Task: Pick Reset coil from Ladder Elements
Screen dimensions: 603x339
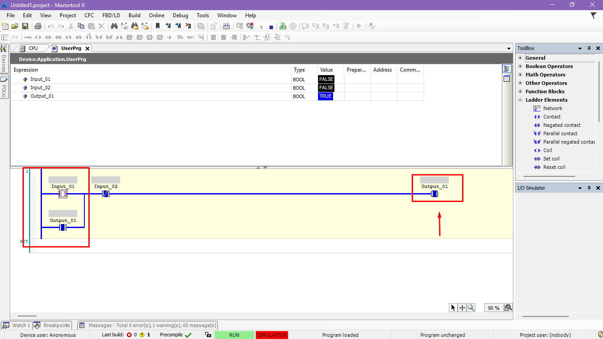Action: pyautogui.click(x=554, y=167)
